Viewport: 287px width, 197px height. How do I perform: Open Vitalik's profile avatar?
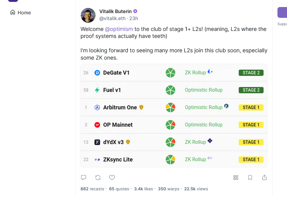click(88, 15)
